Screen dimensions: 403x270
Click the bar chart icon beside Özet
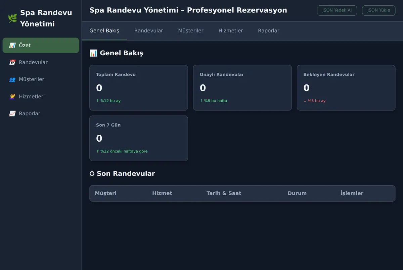12,45
